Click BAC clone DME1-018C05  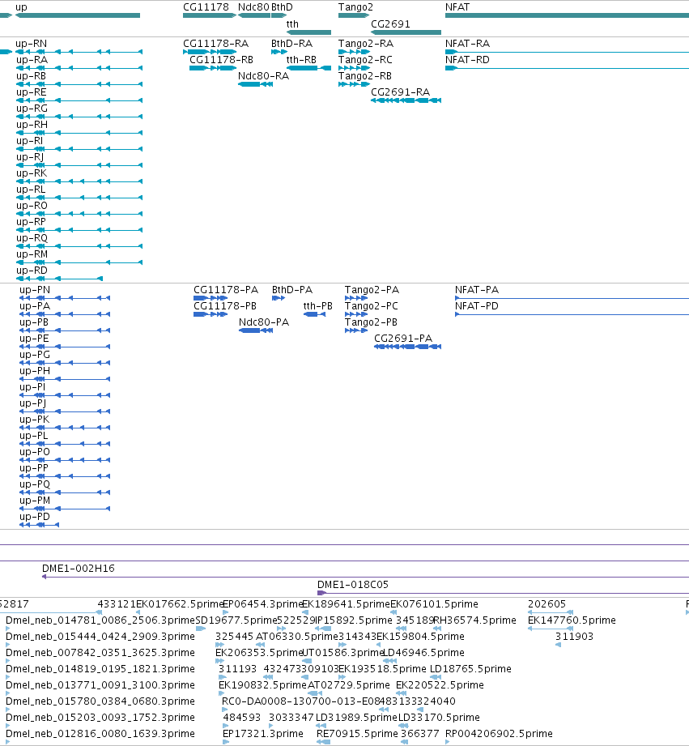coord(503,593)
